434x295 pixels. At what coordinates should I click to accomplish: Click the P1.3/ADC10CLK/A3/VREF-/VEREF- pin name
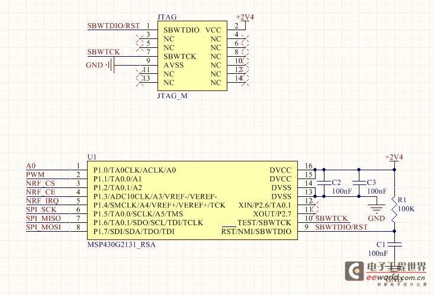point(155,197)
